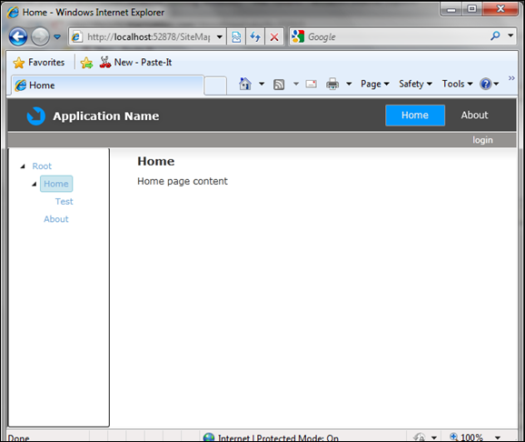
Task: Click the search magnifier icon
Action: 495,35
